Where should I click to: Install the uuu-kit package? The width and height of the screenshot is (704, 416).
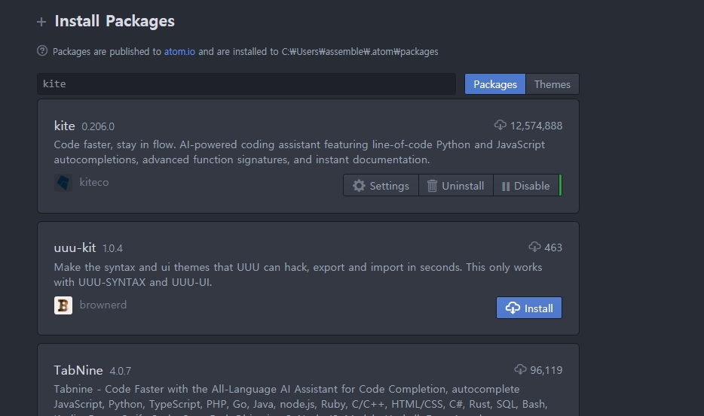pos(529,308)
